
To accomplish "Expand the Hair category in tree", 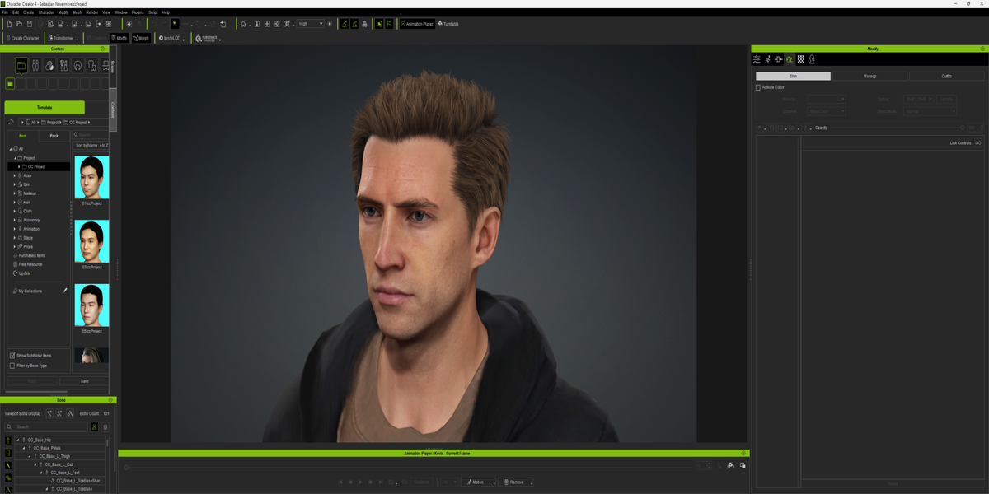I will coord(15,202).
